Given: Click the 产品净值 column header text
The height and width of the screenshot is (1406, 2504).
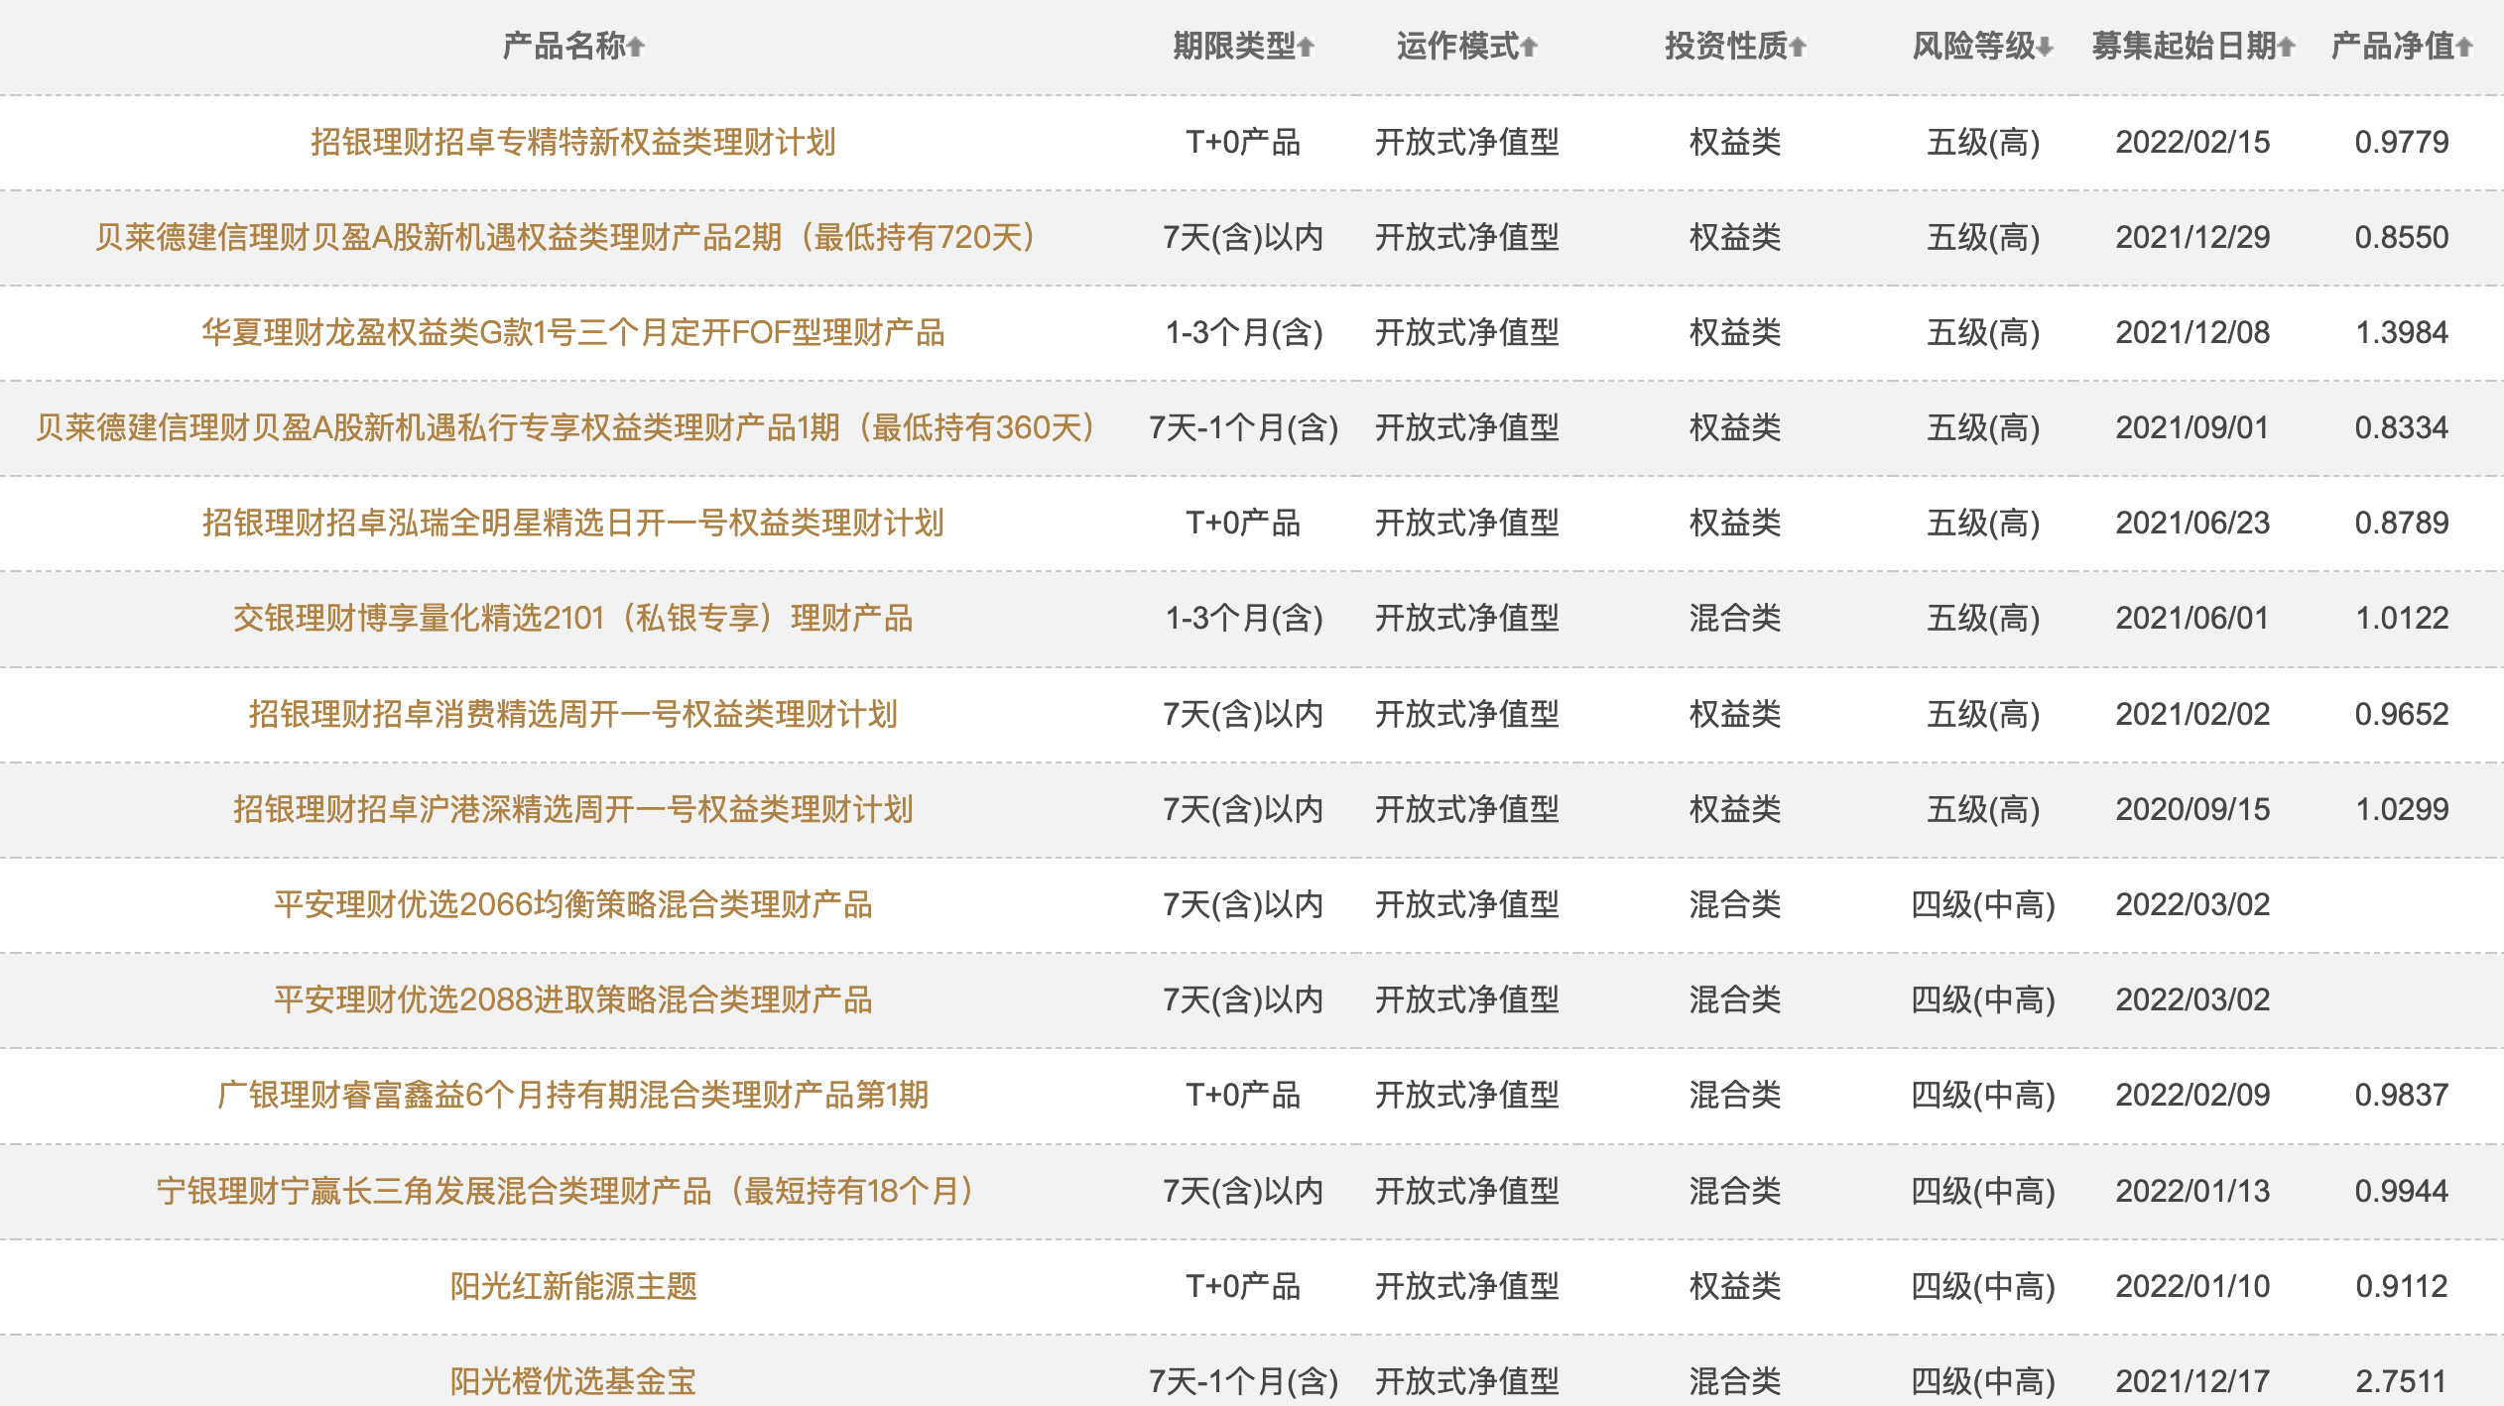Looking at the screenshot, I should click(2393, 46).
